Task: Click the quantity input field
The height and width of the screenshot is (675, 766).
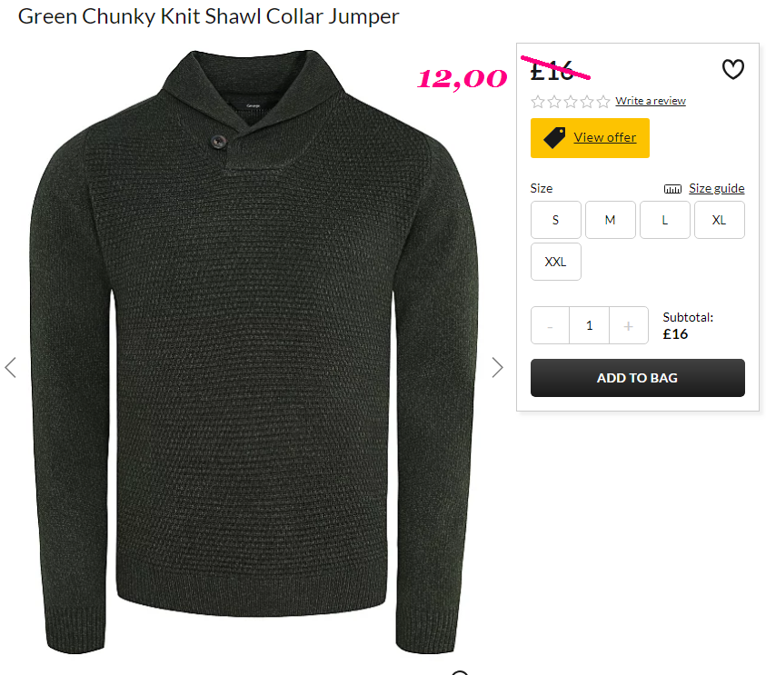Action: tap(589, 325)
